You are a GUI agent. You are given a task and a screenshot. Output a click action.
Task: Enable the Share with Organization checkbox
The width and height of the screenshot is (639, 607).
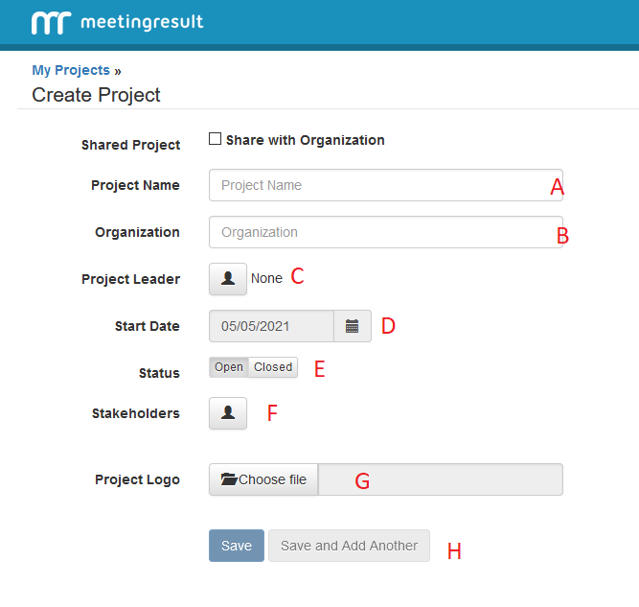(216, 140)
